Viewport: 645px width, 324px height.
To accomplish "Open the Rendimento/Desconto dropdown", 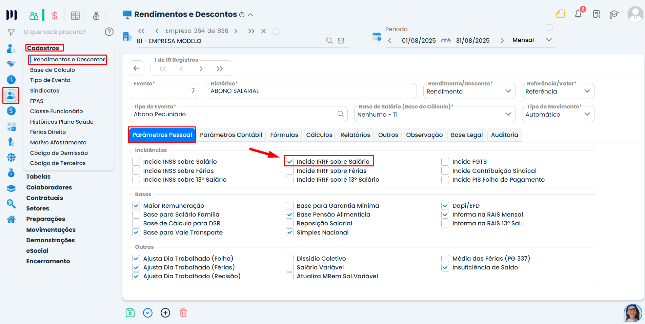I will tap(469, 92).
